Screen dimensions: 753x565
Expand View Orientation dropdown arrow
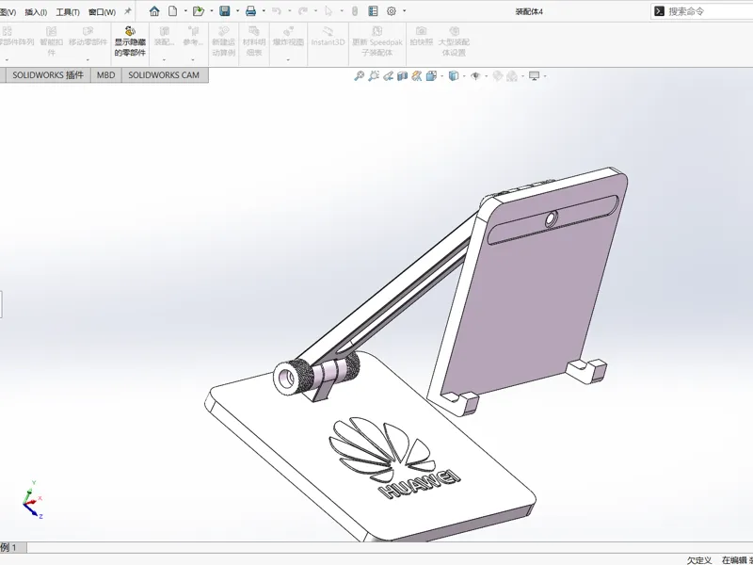click(441, 76)
